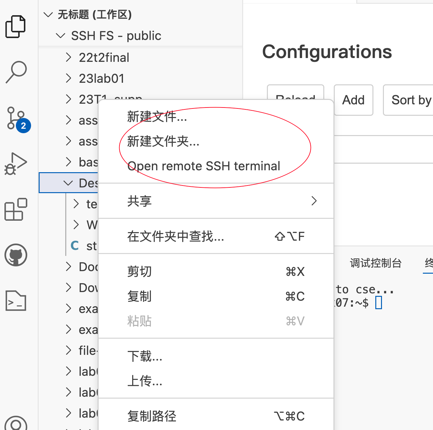Expand the Doc folder row
This screenshot has width=433, height=430.
(x=68, y=267)
